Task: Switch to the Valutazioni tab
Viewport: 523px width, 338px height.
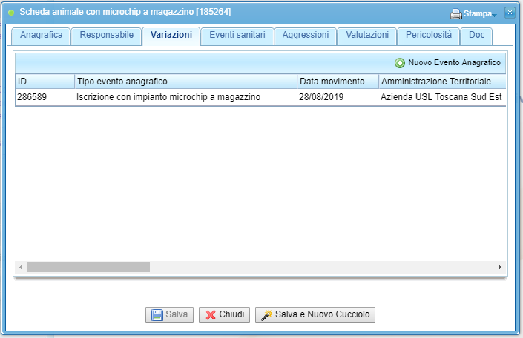Action: click(x=367, y=36)
